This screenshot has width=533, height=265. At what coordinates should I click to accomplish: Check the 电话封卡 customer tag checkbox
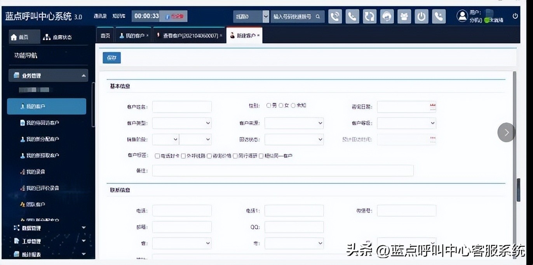pos(157,156)
